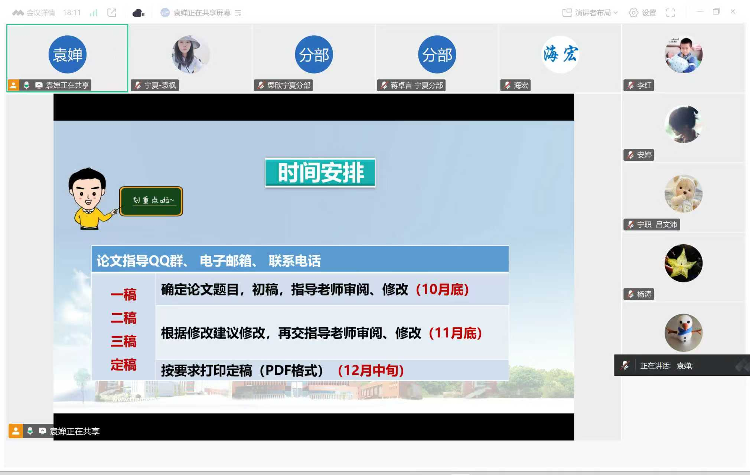Screen dimensions: 750x475
Task: Click mic icon in 正在讲话 bar
Action: (x=625, y=366)
